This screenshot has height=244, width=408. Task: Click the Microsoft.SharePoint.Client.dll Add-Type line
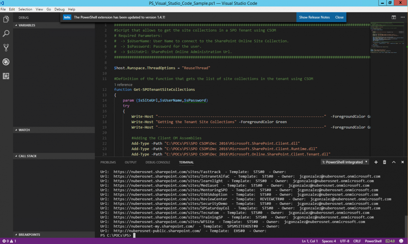pos(216,143)
